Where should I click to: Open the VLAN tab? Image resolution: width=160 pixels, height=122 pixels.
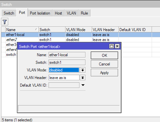[x=72, y=13]
